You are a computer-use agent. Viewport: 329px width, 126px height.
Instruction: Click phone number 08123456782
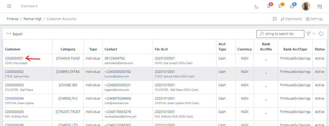coord(115,58)
